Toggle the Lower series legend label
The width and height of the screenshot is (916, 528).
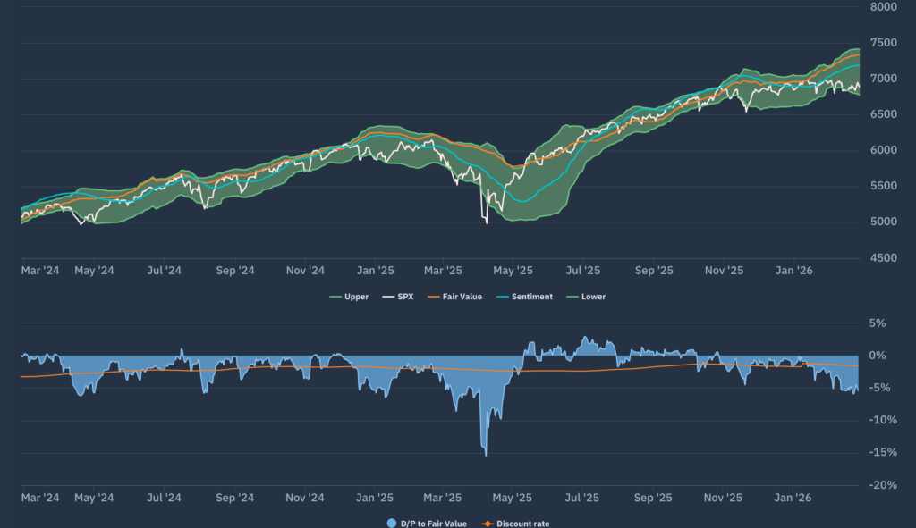click(593, 297)
